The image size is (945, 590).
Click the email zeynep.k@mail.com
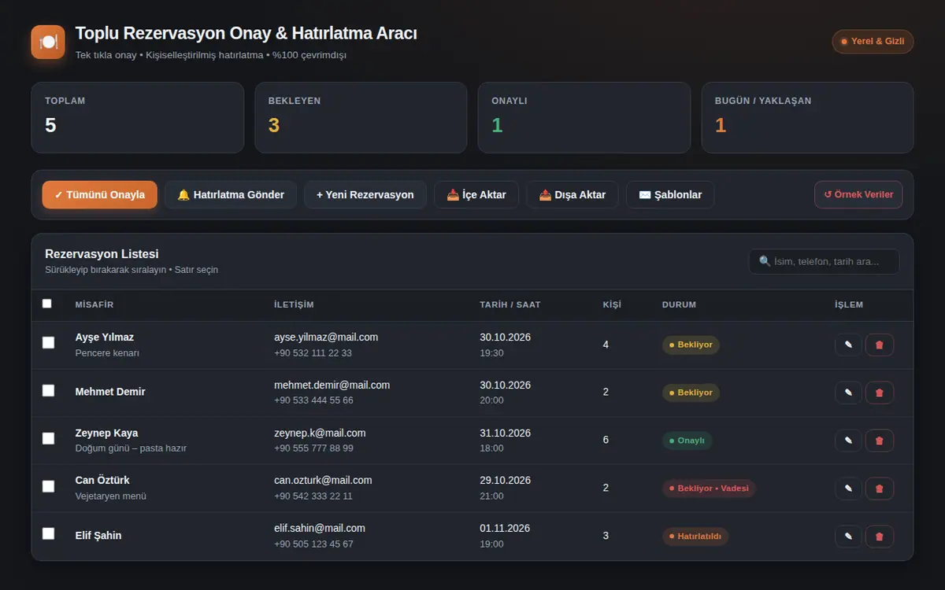(x=320, y=433)
